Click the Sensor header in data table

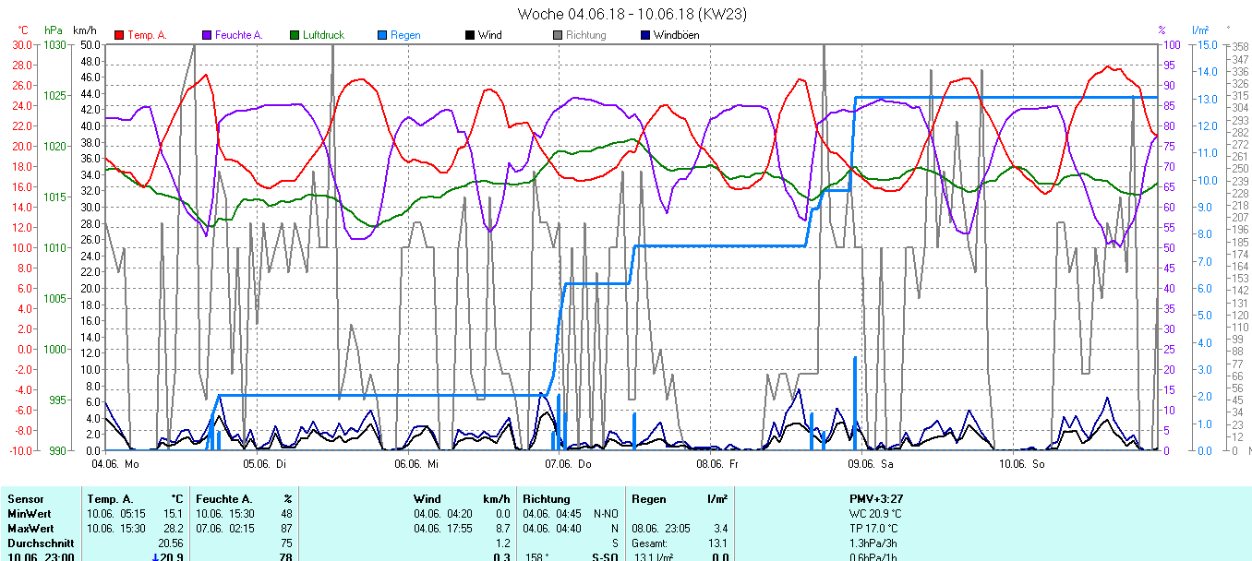coord(25,499)
